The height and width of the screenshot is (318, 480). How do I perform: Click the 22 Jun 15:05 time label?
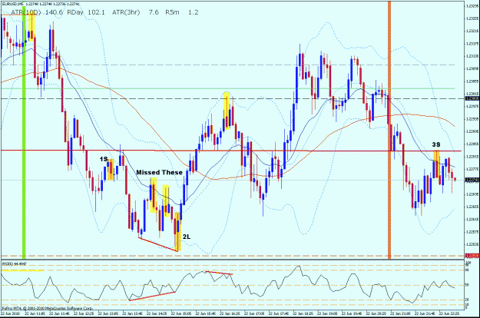click(181, 313)
